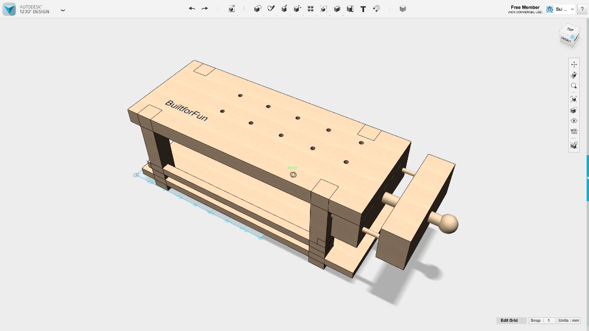Click the Fit to view icon
The height and width of the screenshot is (331, 589).
(x=573, y=99)
